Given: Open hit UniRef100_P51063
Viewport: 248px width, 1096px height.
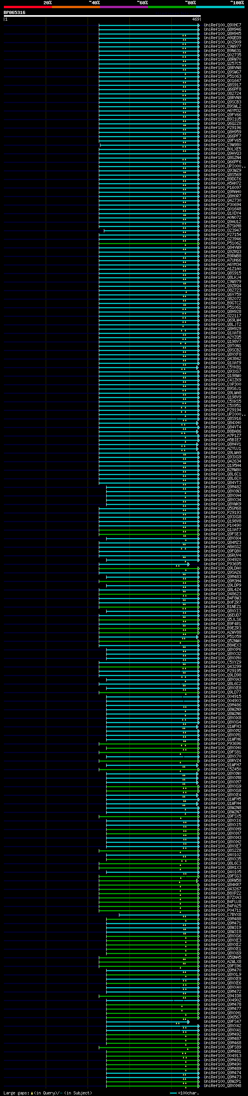Looking at the screenshot, I should point(222,77).
